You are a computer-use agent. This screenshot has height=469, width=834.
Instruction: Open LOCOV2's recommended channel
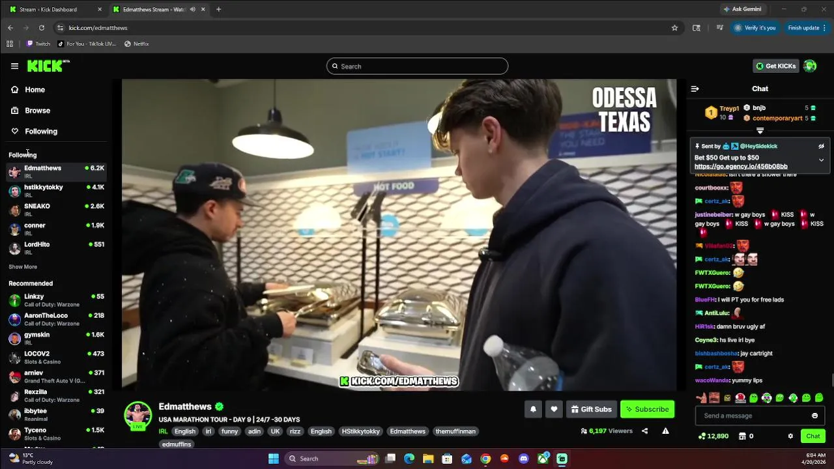click(x=56, y=358)
